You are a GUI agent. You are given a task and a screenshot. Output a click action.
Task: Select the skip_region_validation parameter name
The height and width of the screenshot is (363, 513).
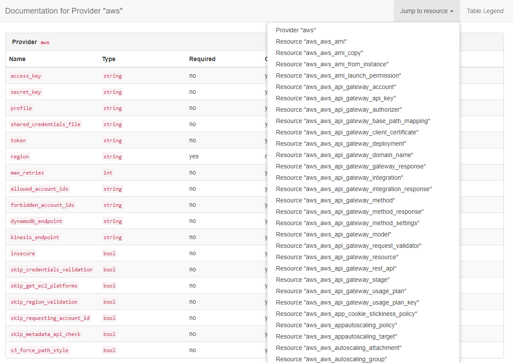44,302
